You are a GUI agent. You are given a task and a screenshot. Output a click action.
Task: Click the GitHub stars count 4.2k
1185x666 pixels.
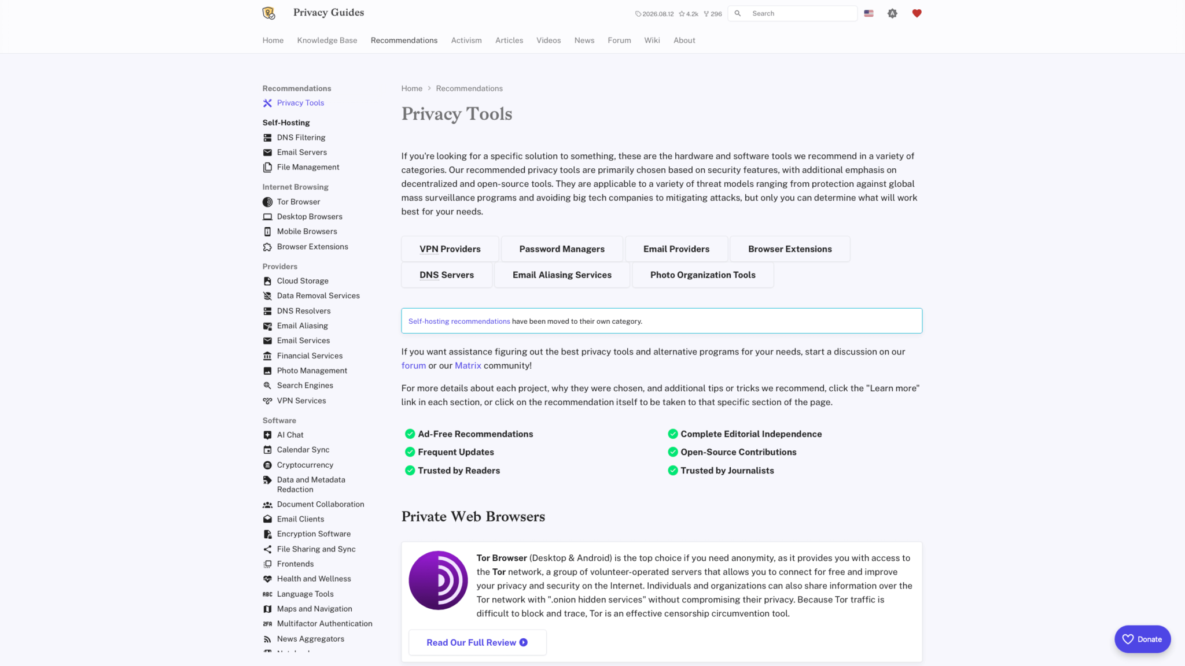689,14
